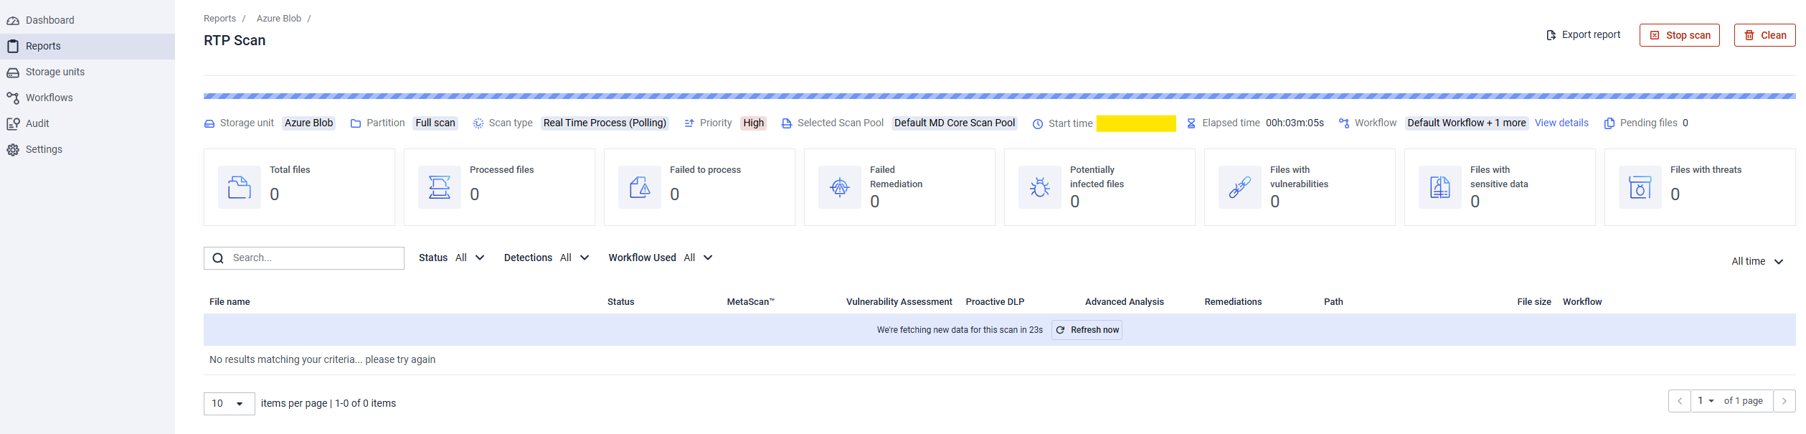Image resolution: width=1806 pixels, height=434 pixels.
Task: Go to Storage units in sidebar
Action: [55, 72]
